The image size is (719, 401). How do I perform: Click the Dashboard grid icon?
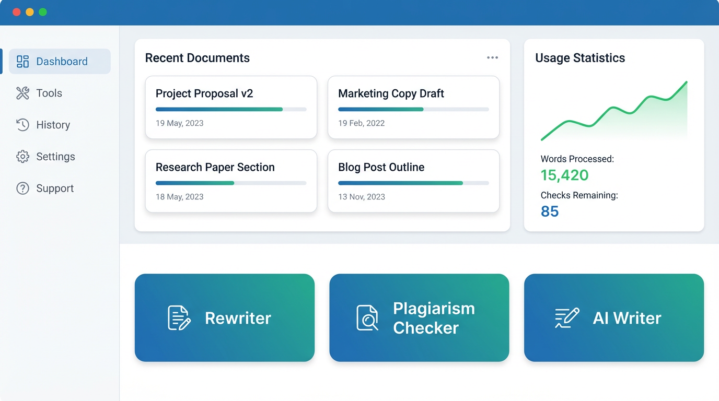tap(22, 62)
